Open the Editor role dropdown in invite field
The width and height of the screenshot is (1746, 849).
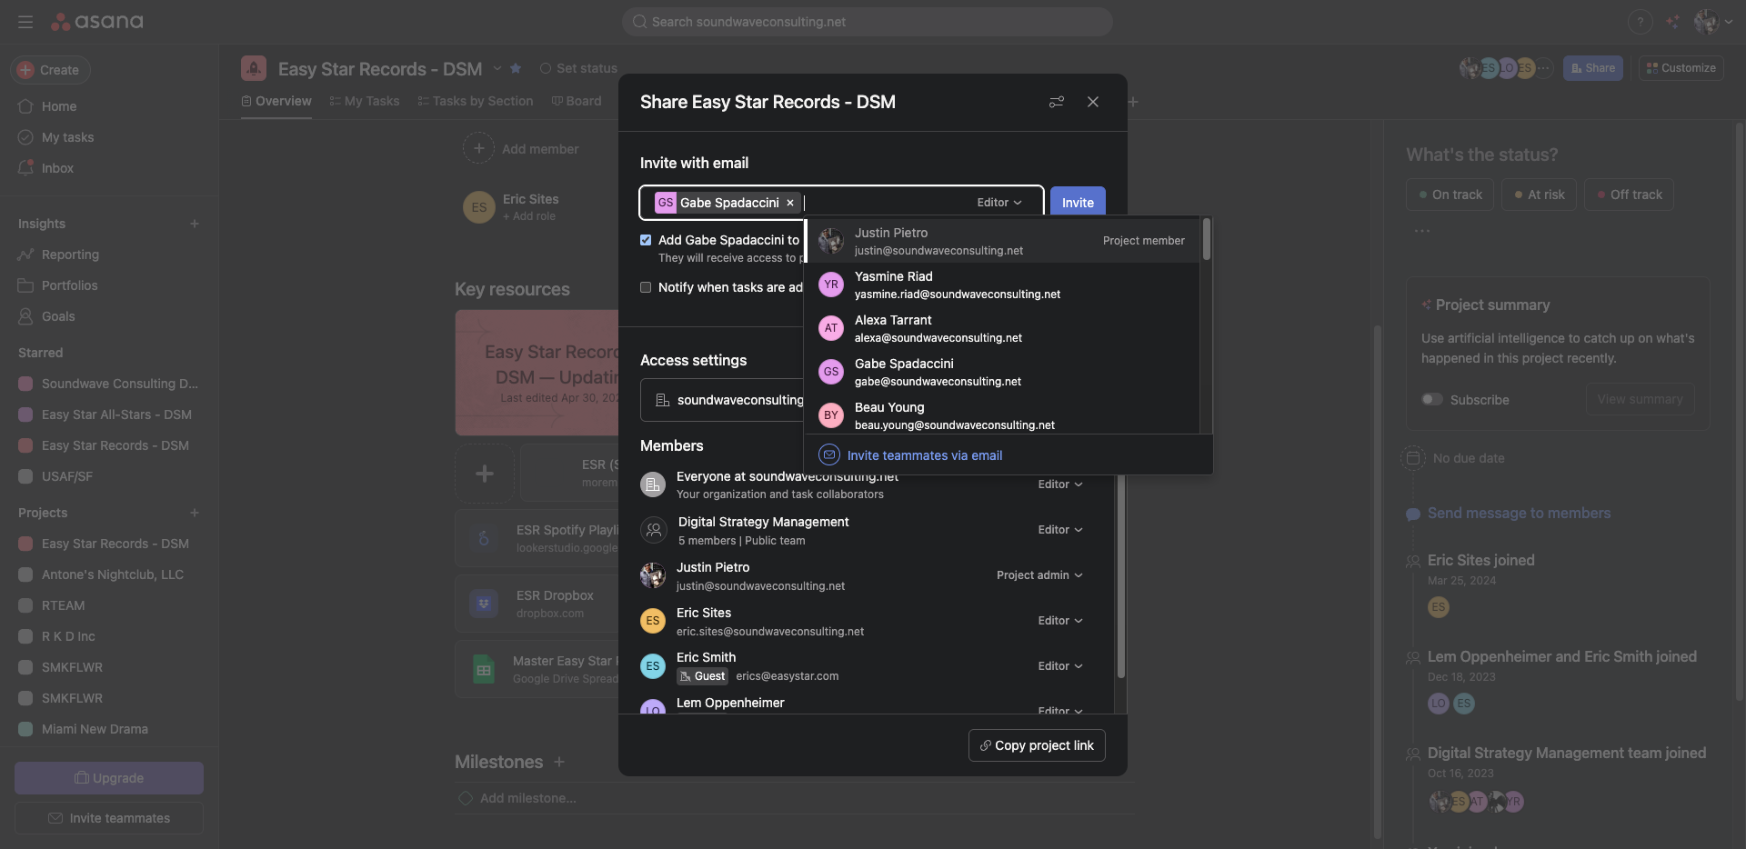tap(998, 203)
